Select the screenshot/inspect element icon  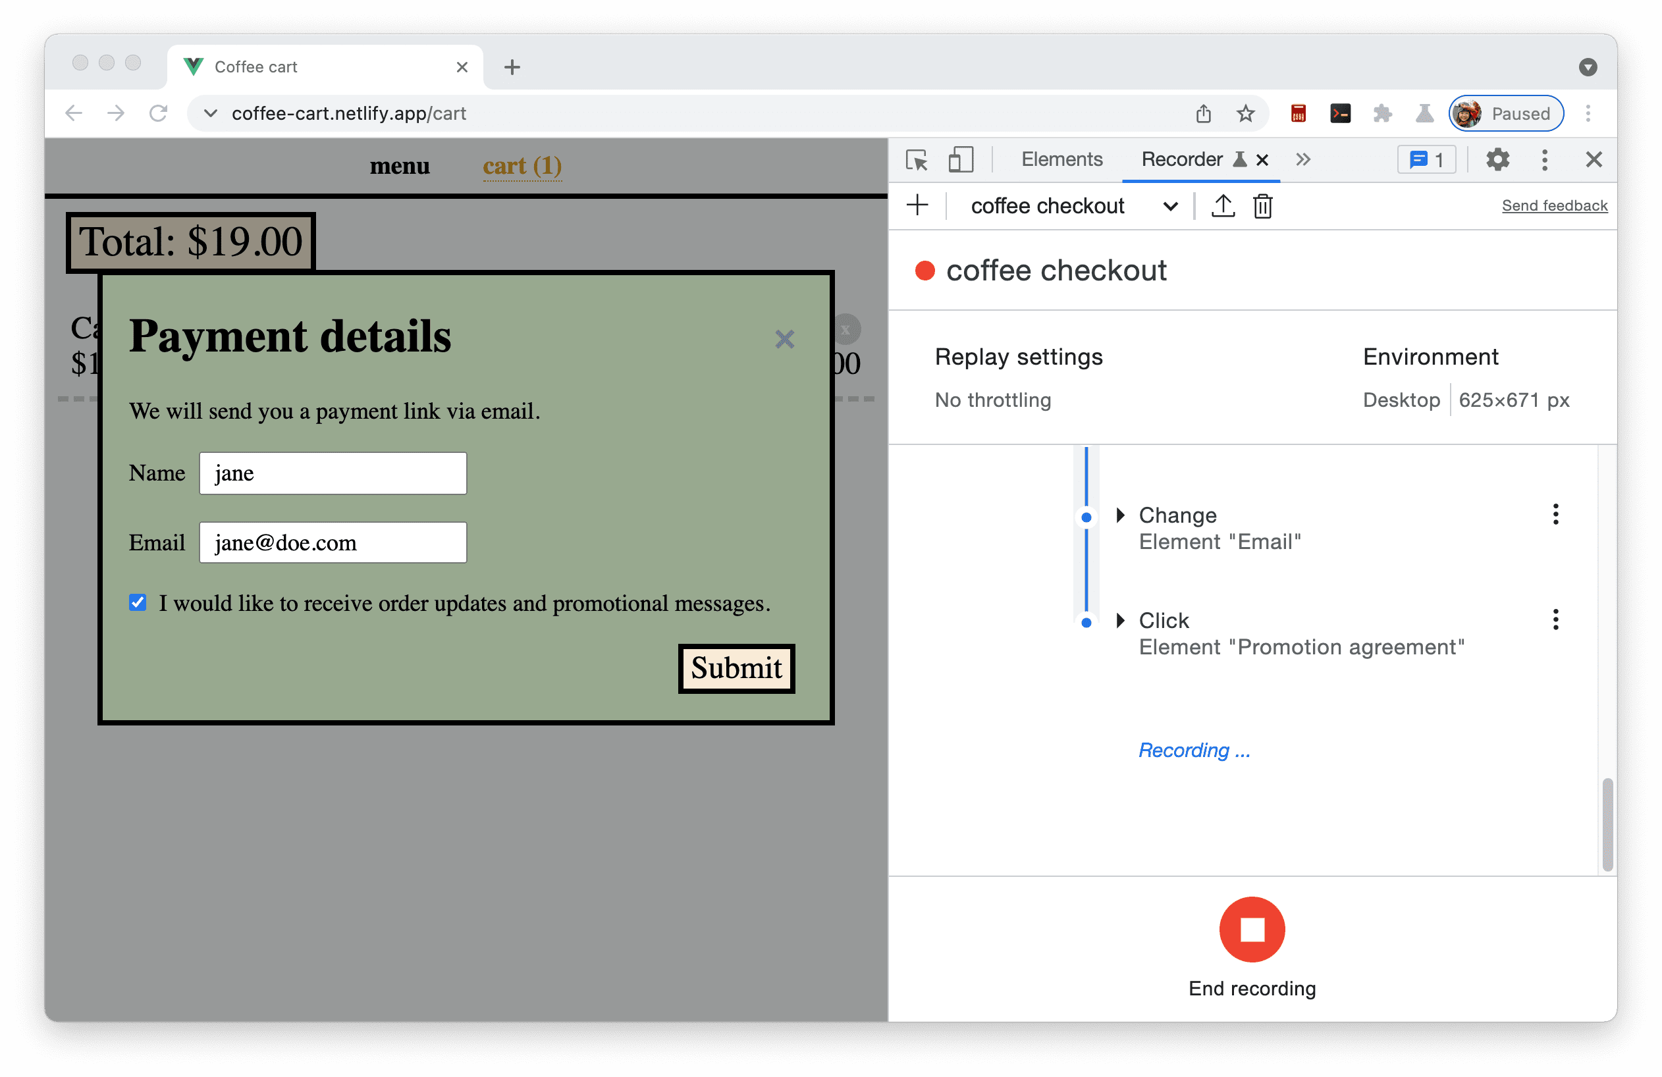918,159
